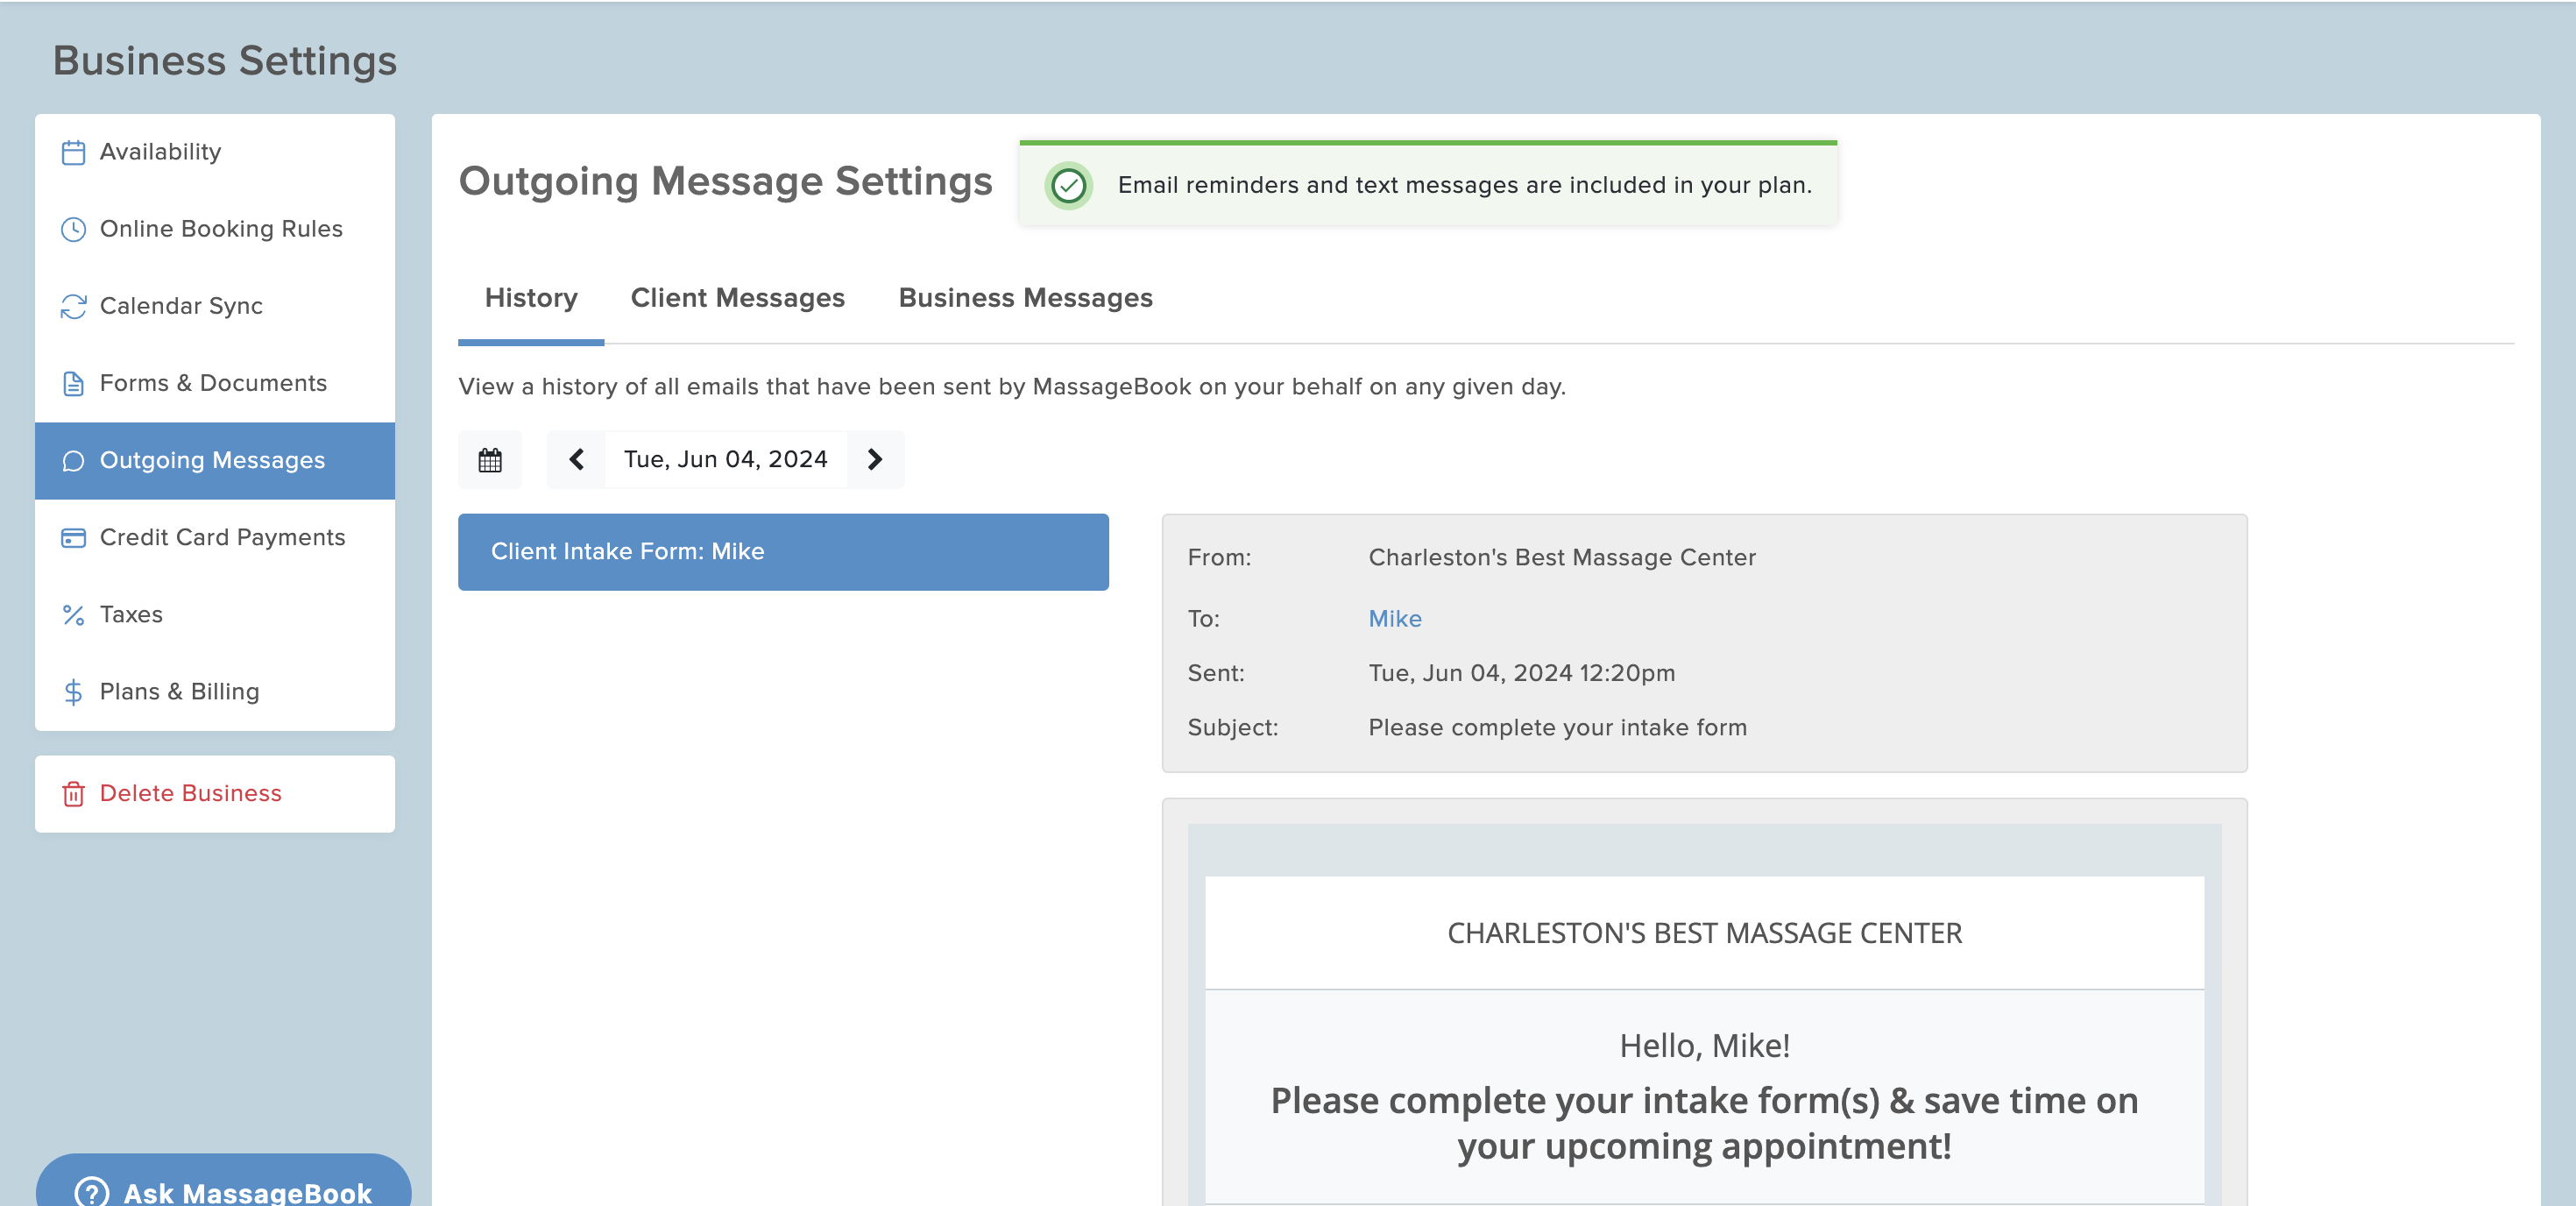Go to the previous day with the left chevron

click(x=576, y=459)
